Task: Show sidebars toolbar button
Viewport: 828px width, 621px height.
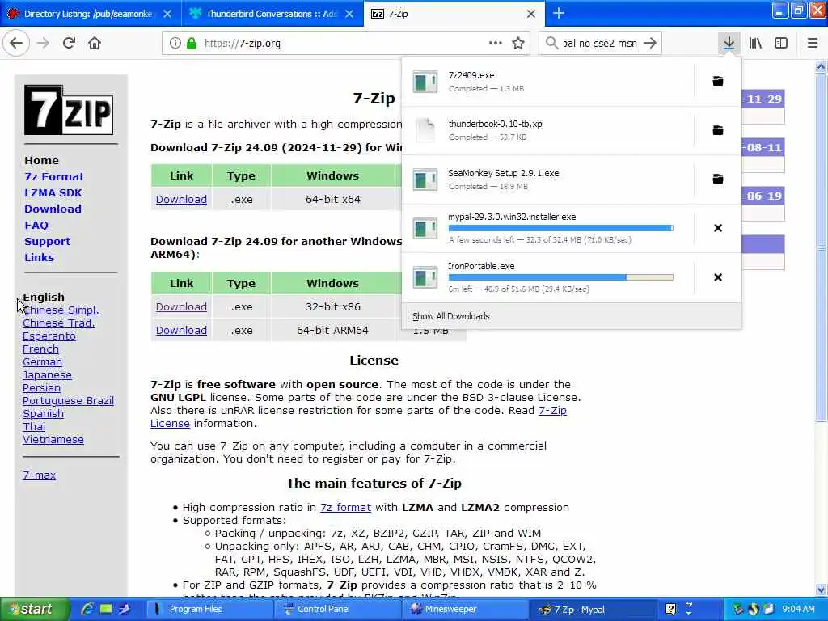Action: click(x=781, y=44)
